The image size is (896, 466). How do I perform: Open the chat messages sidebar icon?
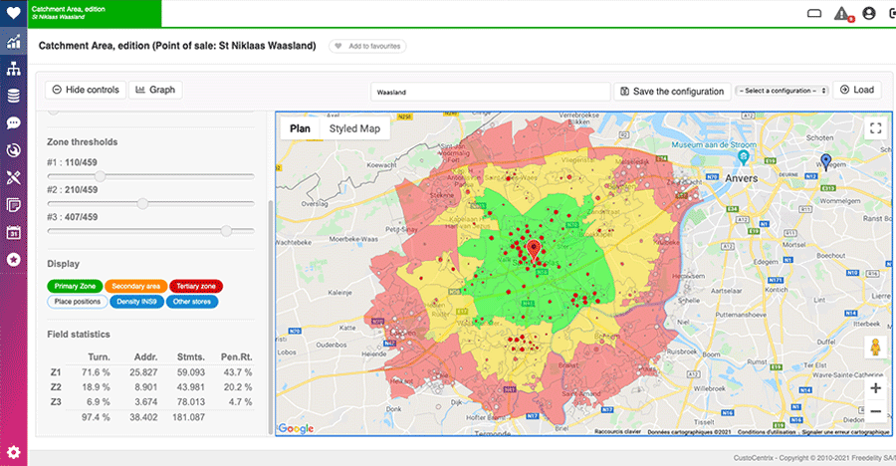tap(14, 123)
